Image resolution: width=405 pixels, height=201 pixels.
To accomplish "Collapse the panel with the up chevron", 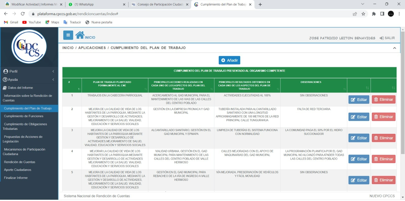I will 394,48.
